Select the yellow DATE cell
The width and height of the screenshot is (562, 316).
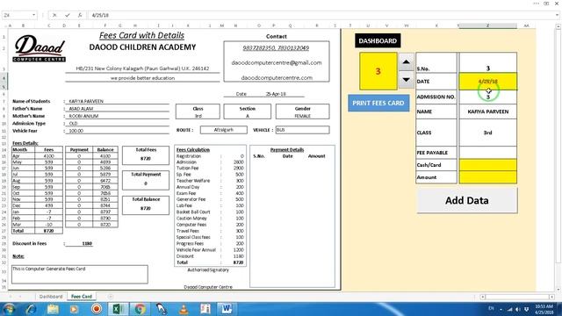coord(488,82)
